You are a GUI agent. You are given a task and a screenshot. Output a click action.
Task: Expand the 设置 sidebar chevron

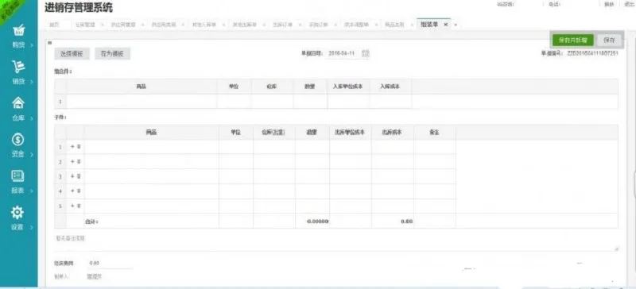[31, 227]
